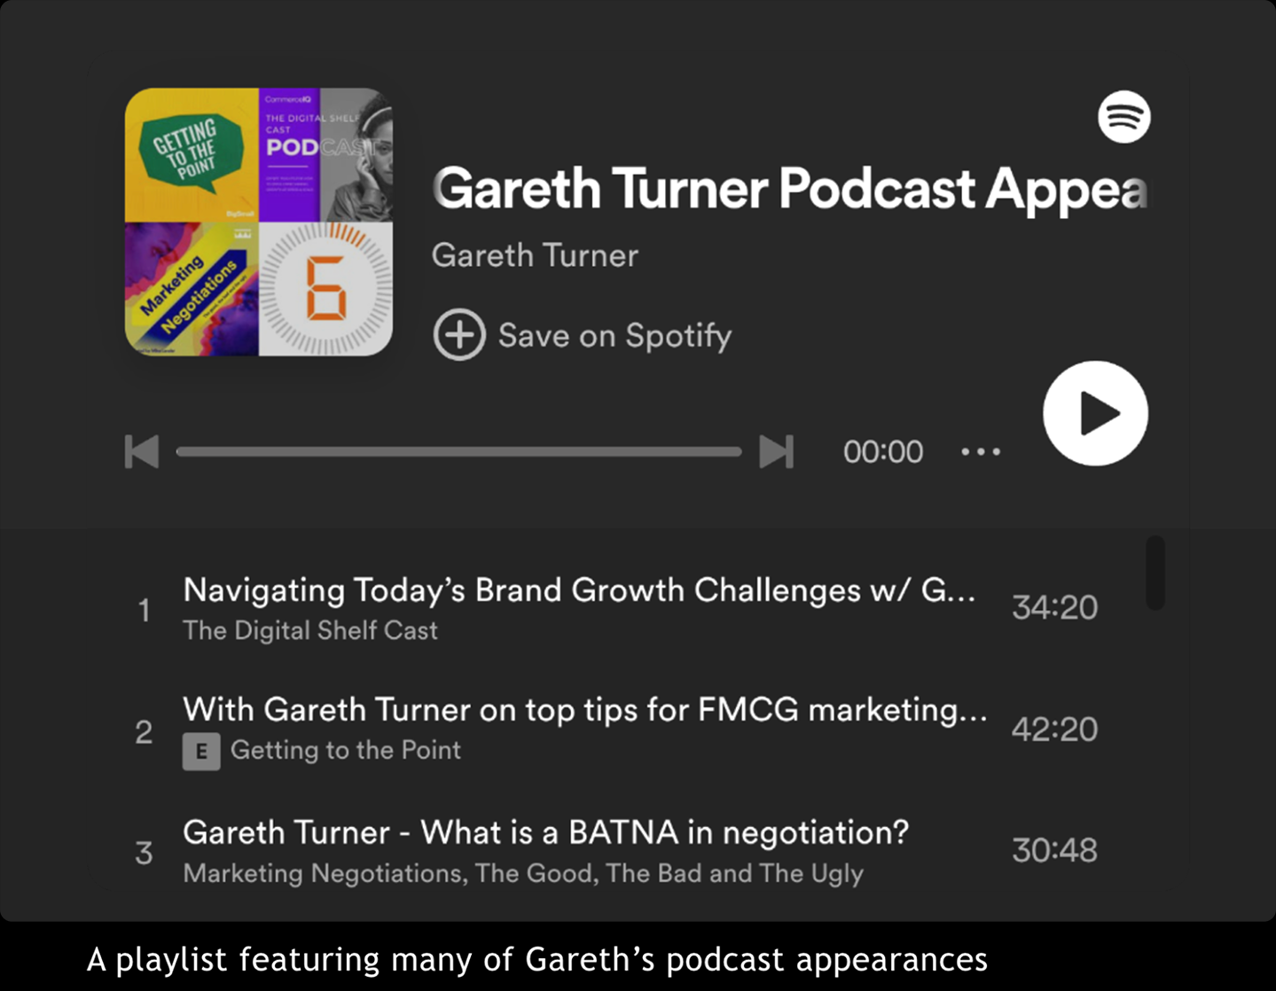Skip to previous track
This screenshot has height=991, width=1276.
142,451
